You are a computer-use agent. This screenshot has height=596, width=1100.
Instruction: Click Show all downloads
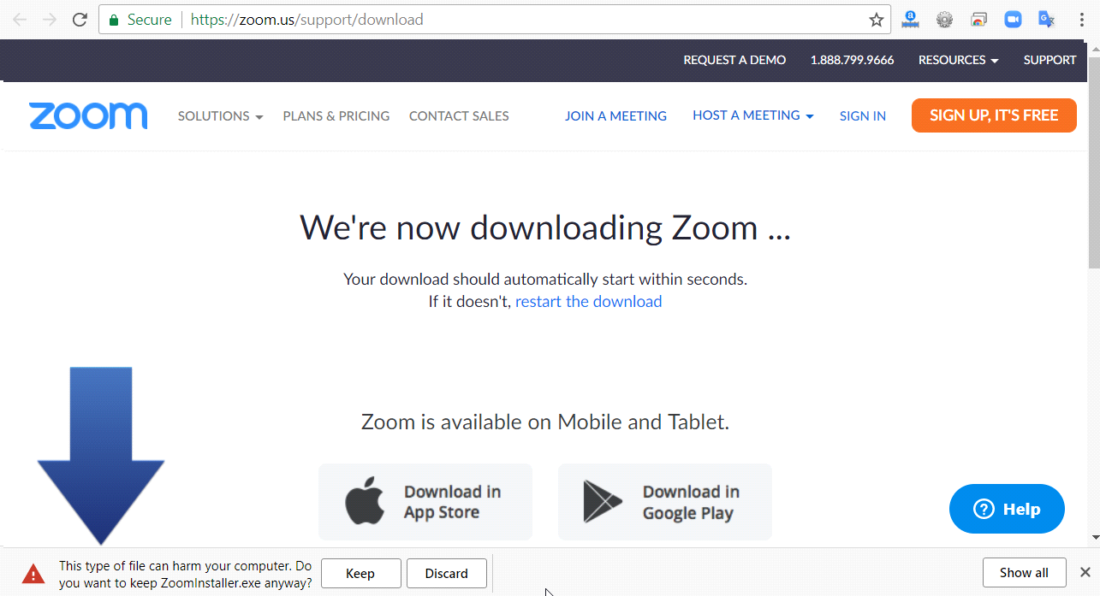[1024, 573]
